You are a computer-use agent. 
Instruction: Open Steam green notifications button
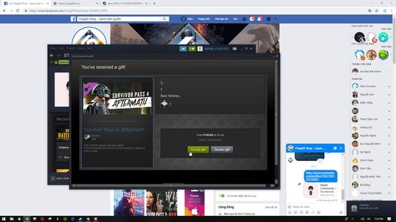[192, 49]
